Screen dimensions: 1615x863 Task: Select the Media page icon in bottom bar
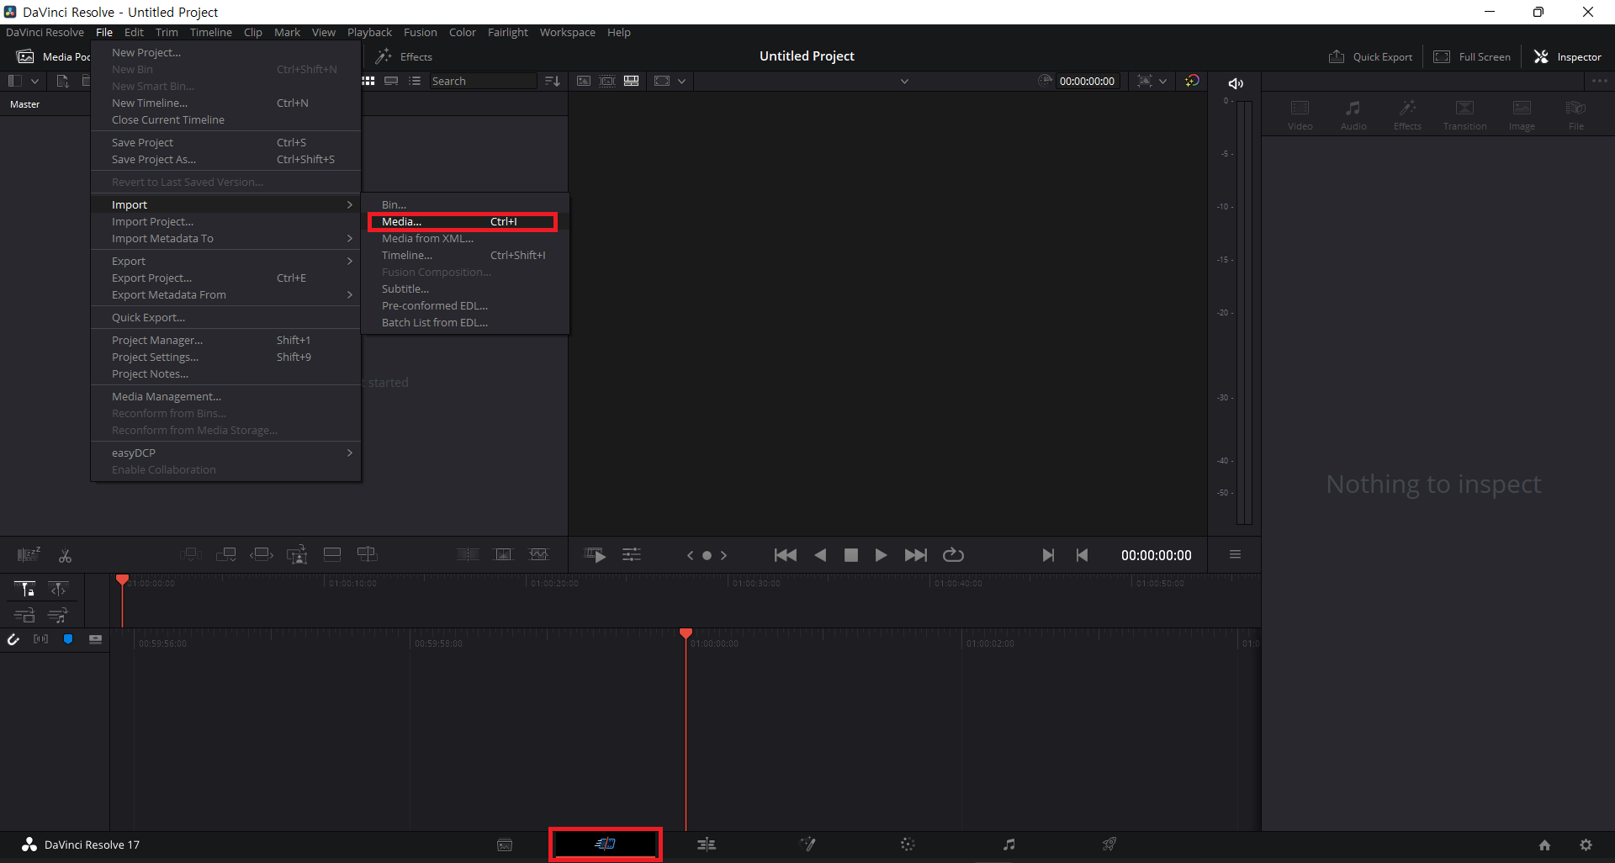click(x=505, y=844)
